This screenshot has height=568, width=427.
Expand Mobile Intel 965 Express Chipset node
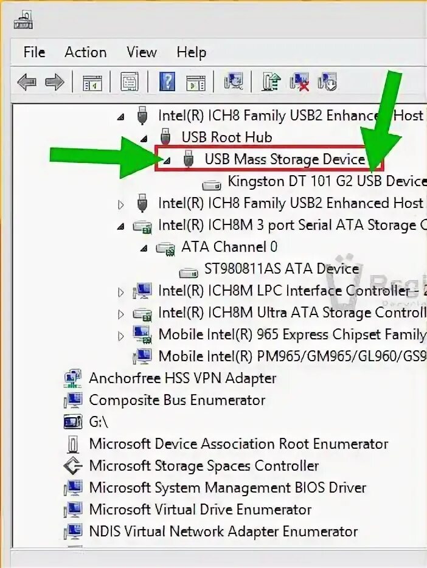pyautogui.click(x=121, y=336)
